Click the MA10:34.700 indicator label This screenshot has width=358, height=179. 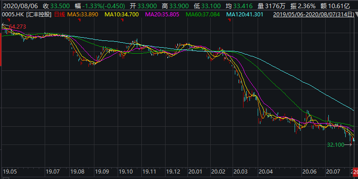[x=121, y=15]
